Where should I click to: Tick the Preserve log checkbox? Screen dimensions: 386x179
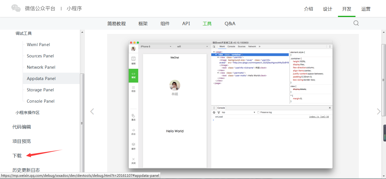[x=258, y=112]
